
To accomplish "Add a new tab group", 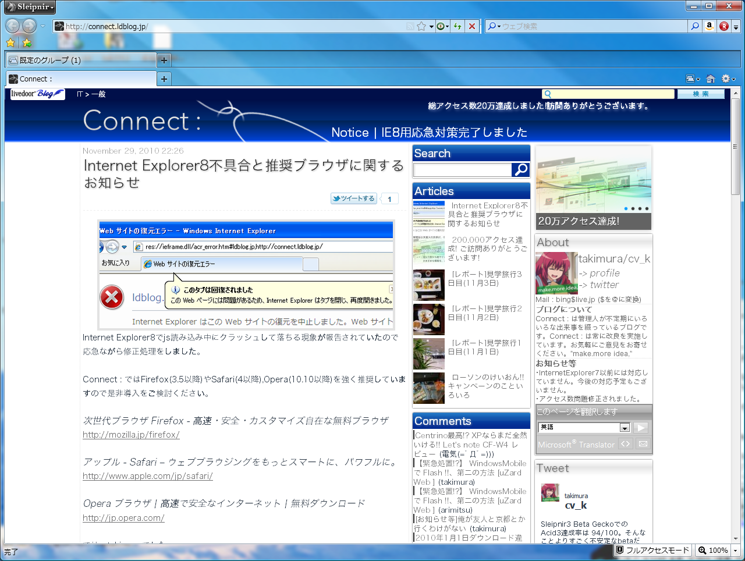I will [164, 60].
